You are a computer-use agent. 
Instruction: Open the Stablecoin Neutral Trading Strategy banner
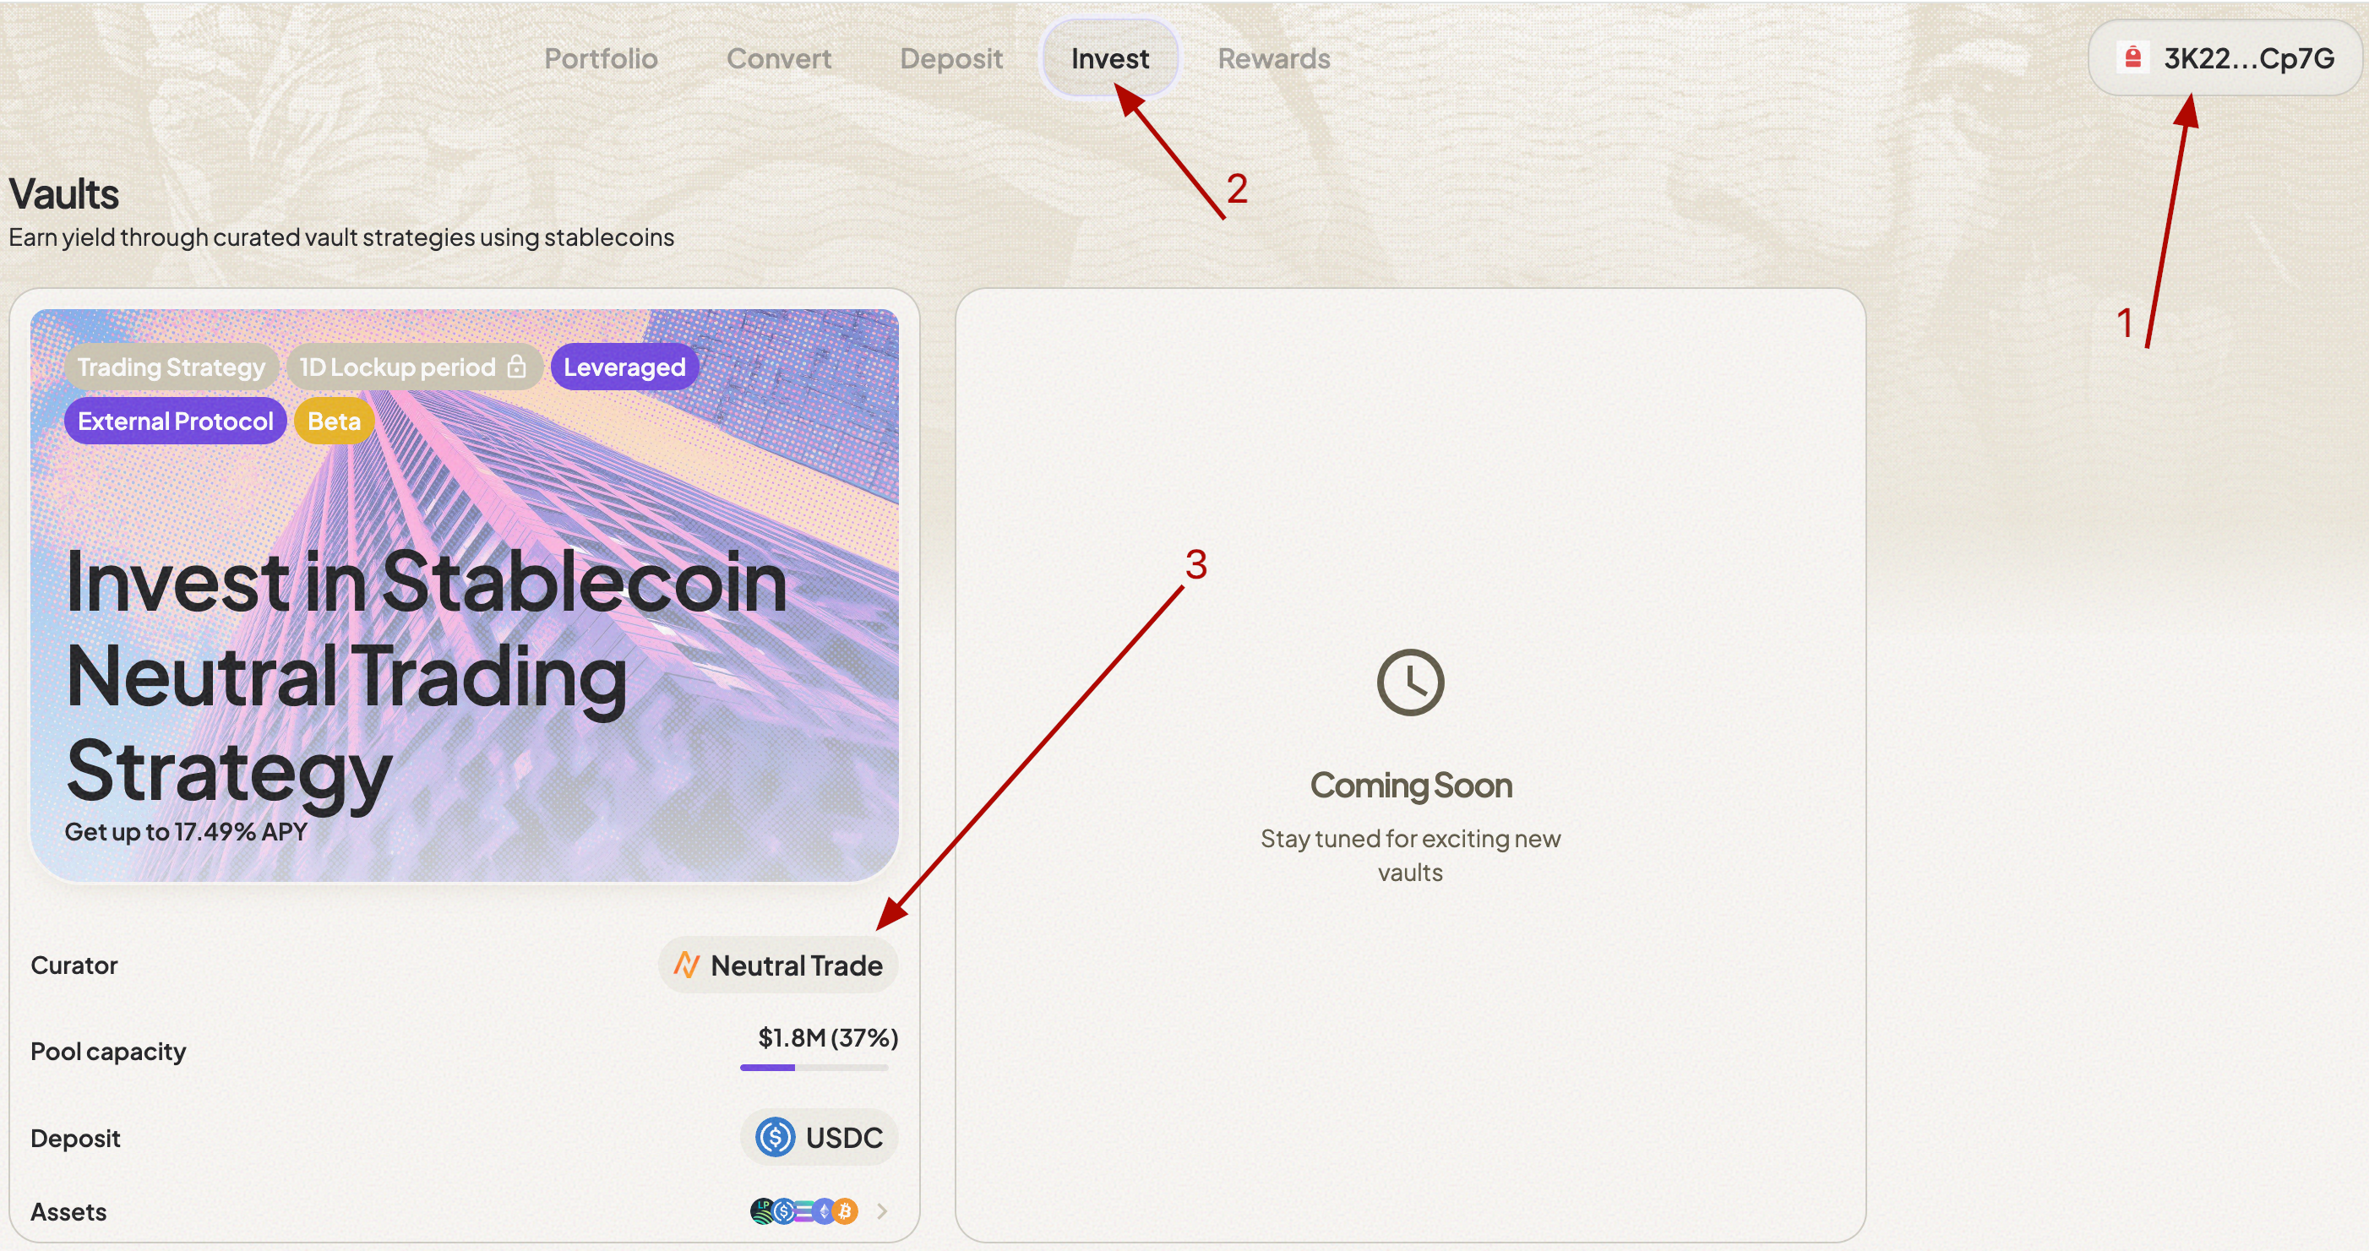464,644
